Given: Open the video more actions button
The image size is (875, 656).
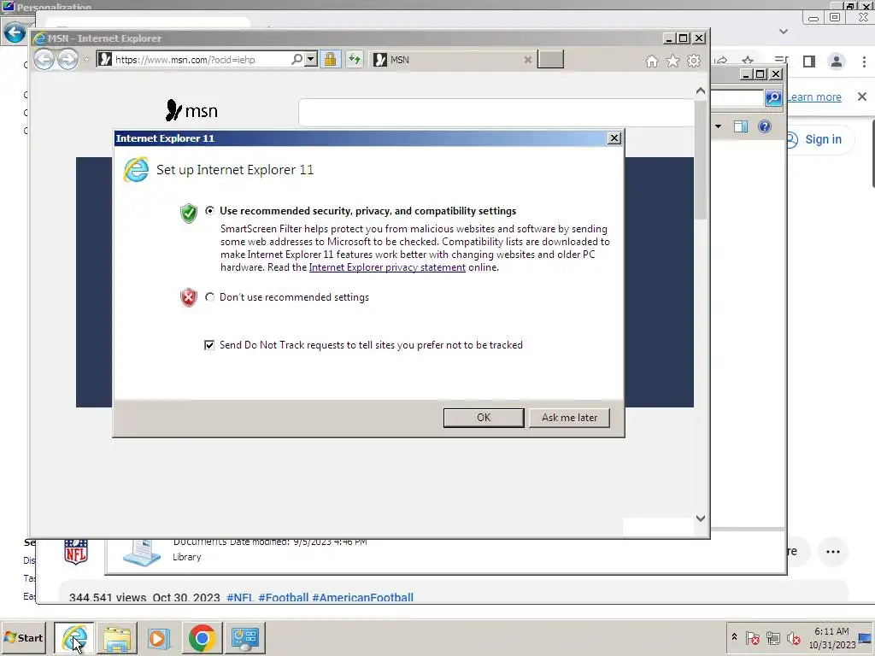Looking at the screenshot, I should pyautogui.click(x=833, y=552).
